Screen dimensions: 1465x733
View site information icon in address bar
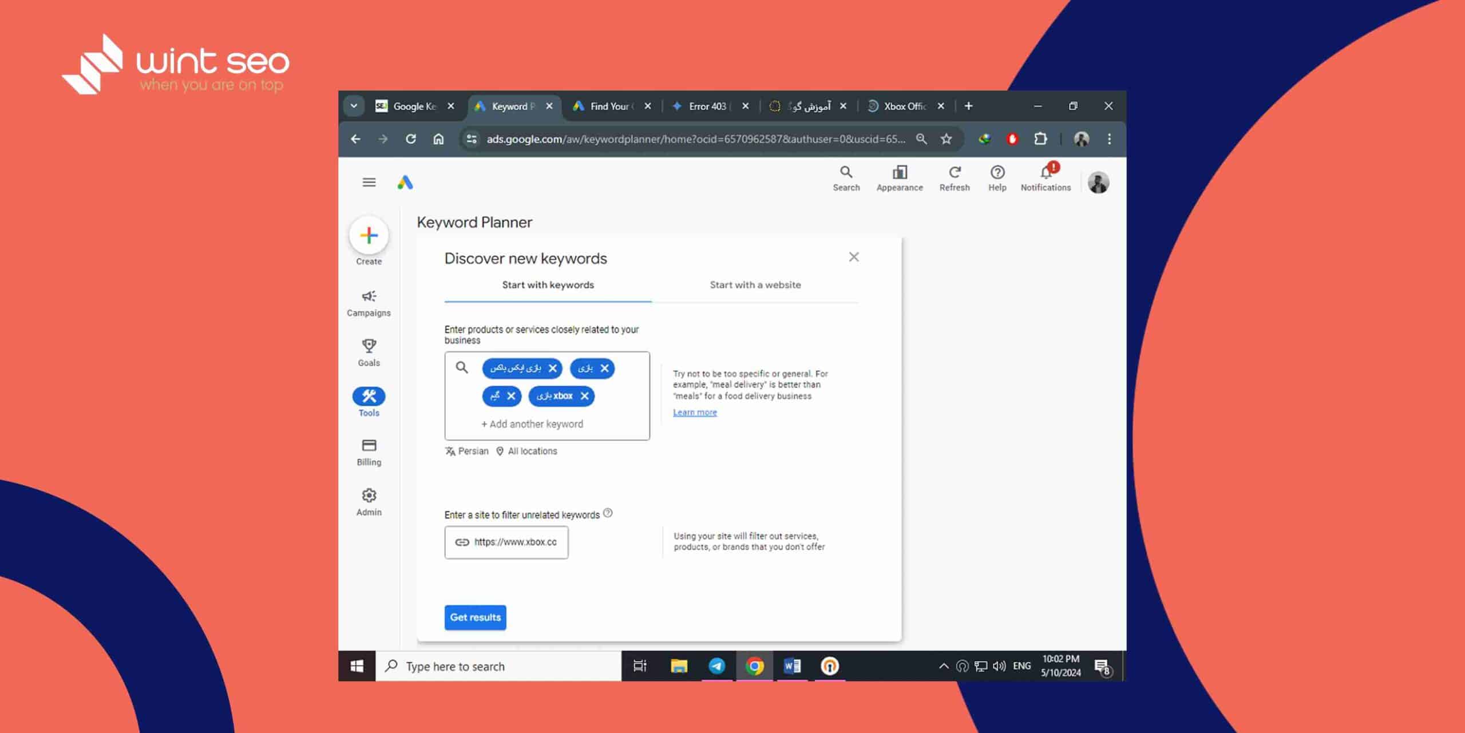[x=472, y=139]
